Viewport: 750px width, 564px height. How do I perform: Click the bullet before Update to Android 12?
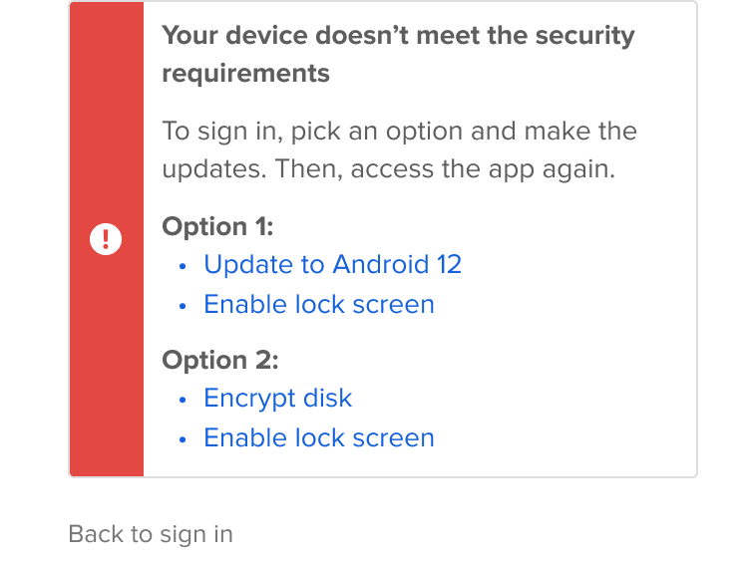pyautogui.click(x=183, y=266)
